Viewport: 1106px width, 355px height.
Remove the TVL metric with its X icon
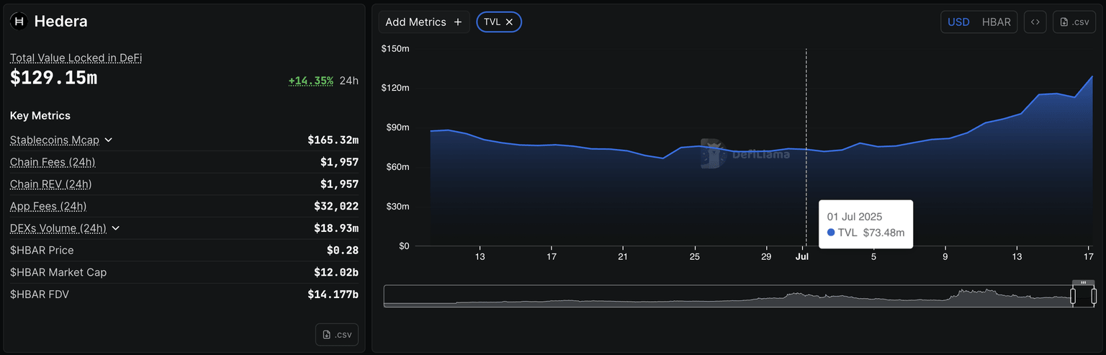click(x=509, y=22)
